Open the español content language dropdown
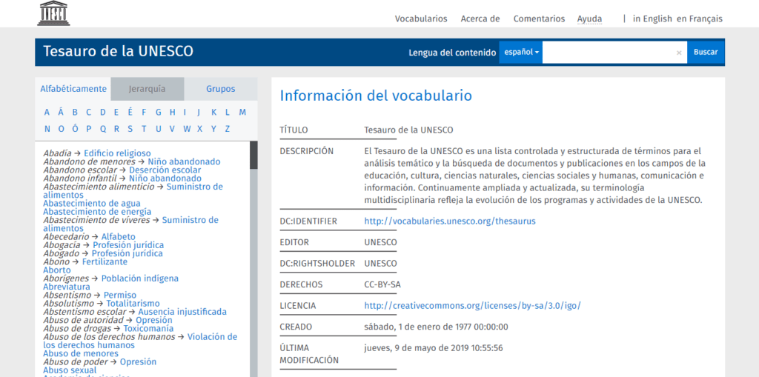 point(521,53)
